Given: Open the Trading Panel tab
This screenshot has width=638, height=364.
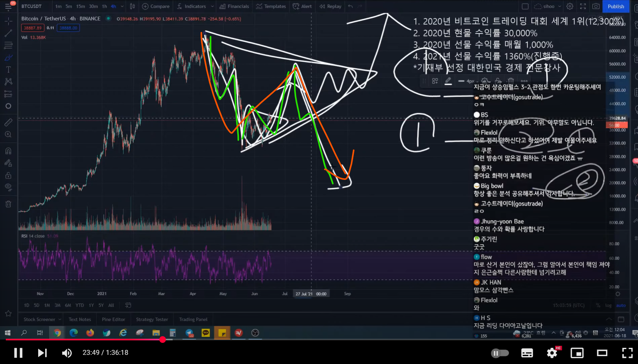Looking at the screenshot, I should click(x=193, y=319).
